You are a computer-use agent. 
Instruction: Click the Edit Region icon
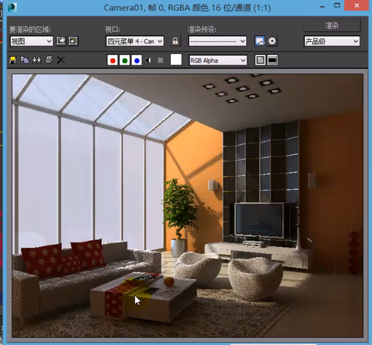[61, 41]
